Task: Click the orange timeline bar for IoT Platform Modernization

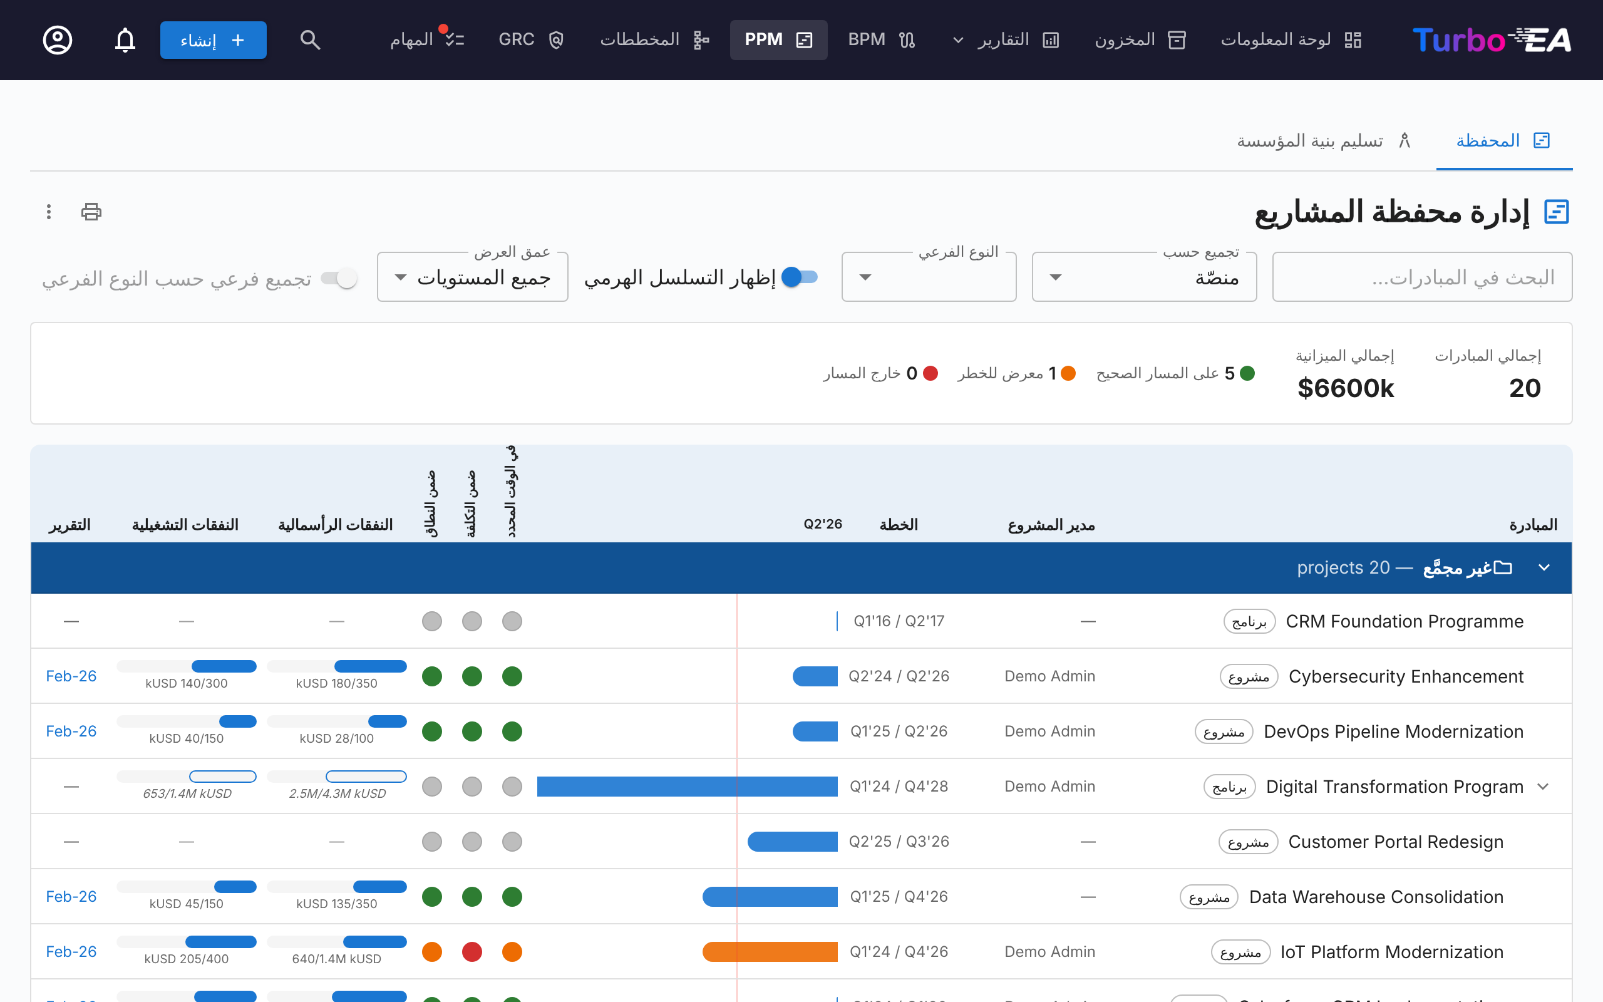Action: tap(770, 952)
